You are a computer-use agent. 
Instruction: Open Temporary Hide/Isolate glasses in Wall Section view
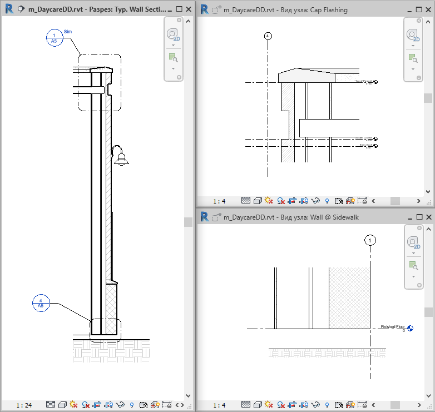120,405
